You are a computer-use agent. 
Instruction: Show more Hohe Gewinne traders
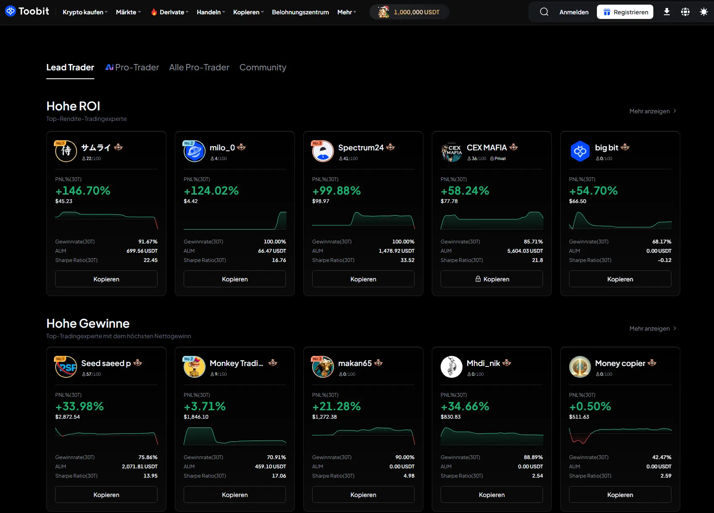point(653,329)
